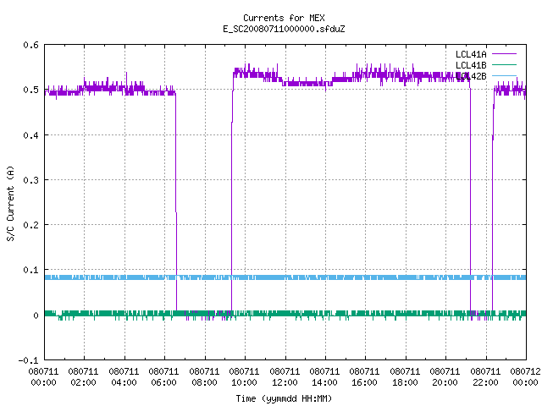Click the 0 y-axis tick label
The image size is (542, 406).
click(36, 315)
